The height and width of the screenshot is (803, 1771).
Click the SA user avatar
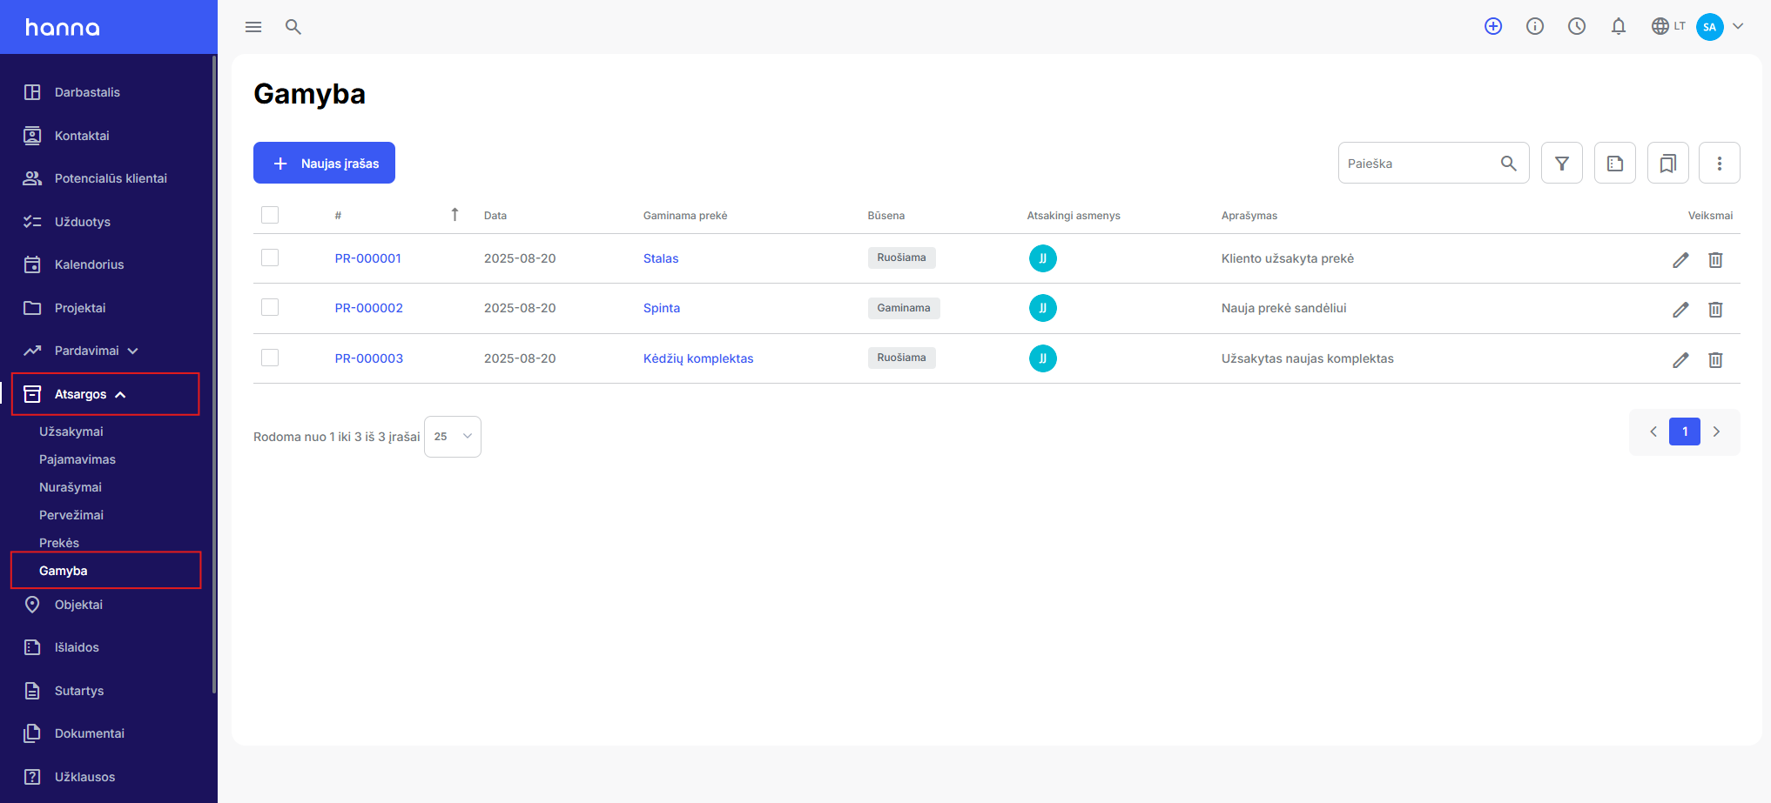coord(1710,27)
